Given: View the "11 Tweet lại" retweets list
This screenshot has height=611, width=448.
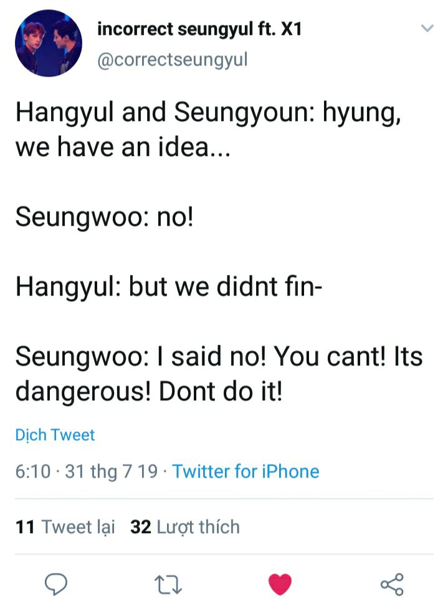Looking at the screenshot, I should click(65, 527).
